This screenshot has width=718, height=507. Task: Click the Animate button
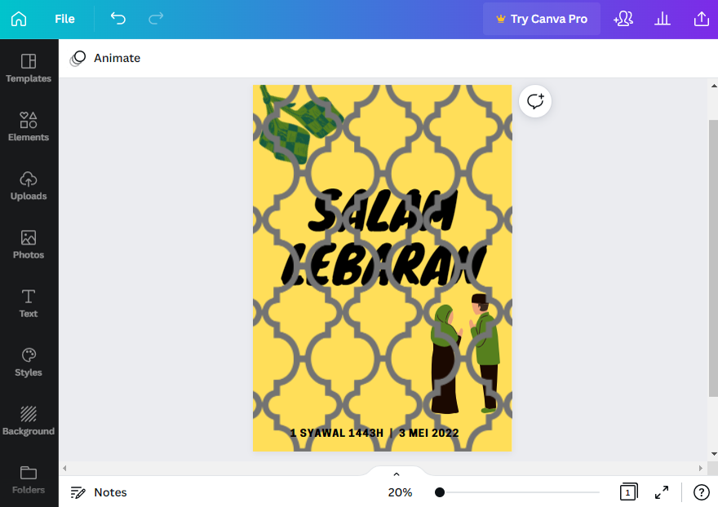click(105, 58)
